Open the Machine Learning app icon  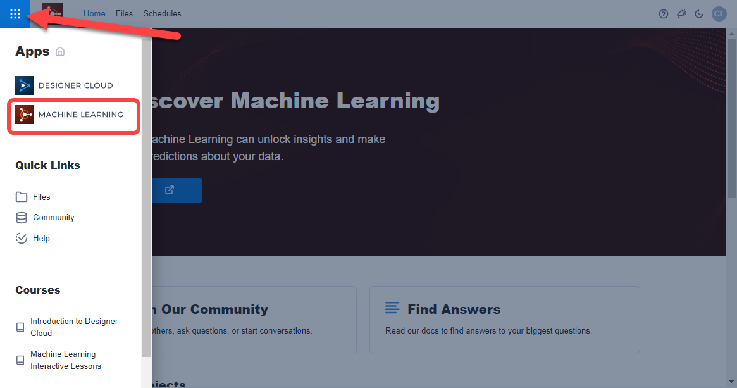(24, 114)
